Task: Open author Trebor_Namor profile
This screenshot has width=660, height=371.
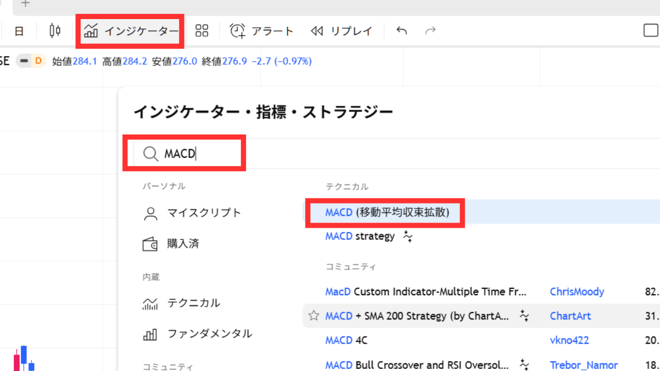Action: 584,365
